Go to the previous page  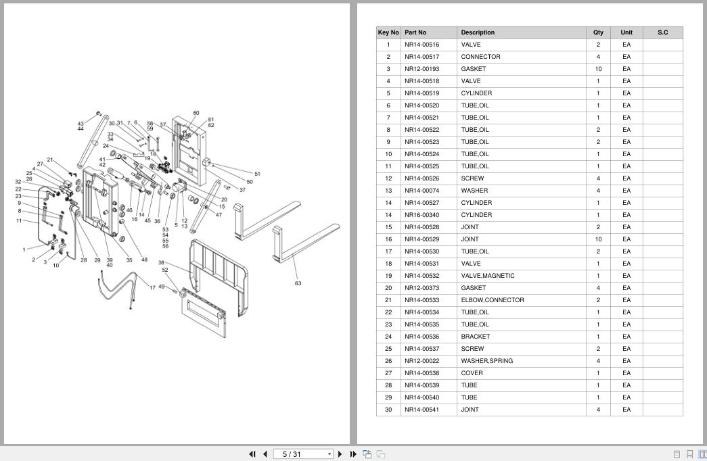(x=265, y=454)
